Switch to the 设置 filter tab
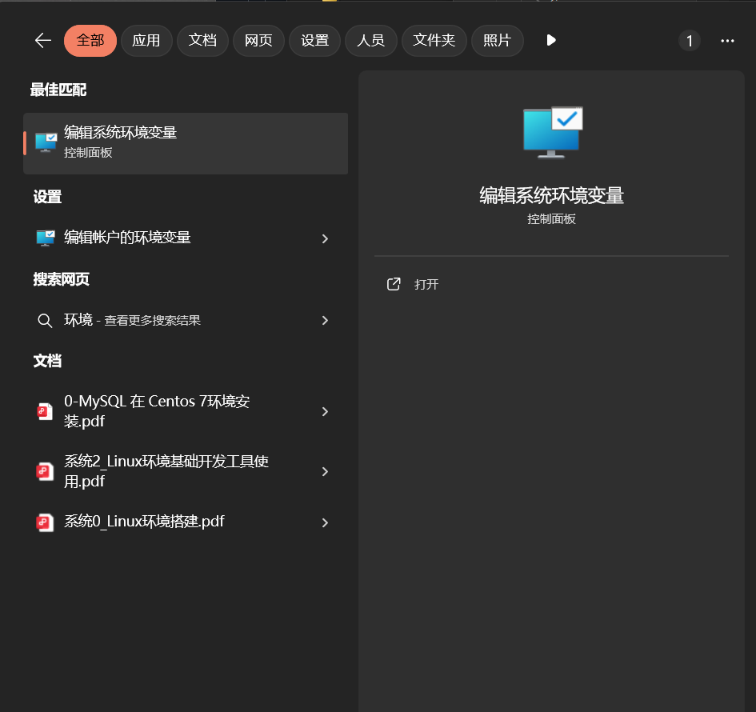Viewport: 756px width, 712px height. [x=315, y=41]
